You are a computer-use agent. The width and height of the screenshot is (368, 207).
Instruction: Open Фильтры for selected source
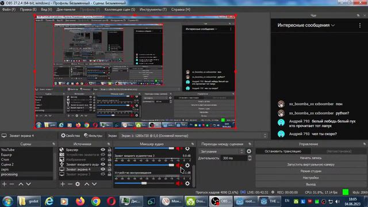tap(93, 136)
